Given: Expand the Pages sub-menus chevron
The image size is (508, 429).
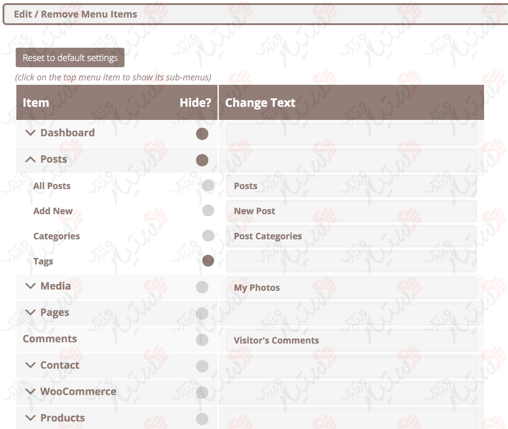Looking at the screenshot, I should [30, 312].
